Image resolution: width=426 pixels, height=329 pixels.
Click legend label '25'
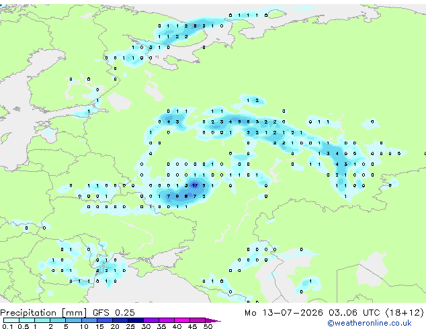(x=130, y=326)
